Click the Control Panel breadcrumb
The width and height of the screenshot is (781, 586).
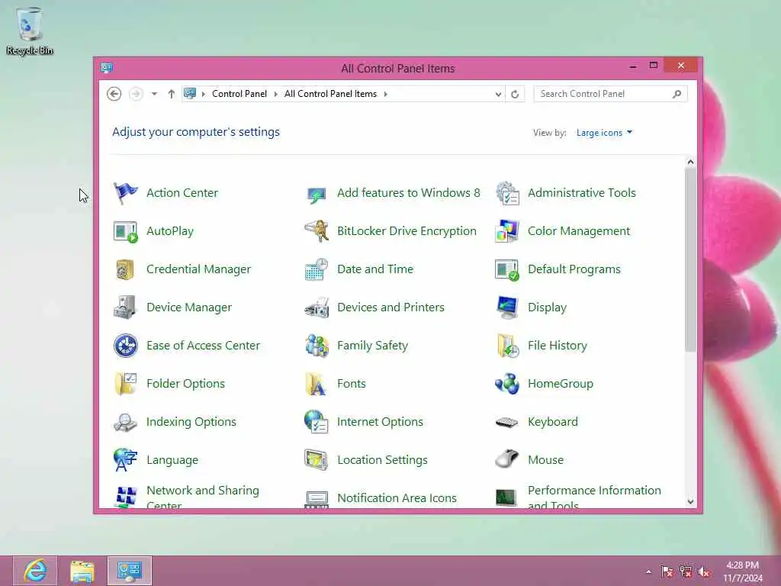[x=239, y=94]
